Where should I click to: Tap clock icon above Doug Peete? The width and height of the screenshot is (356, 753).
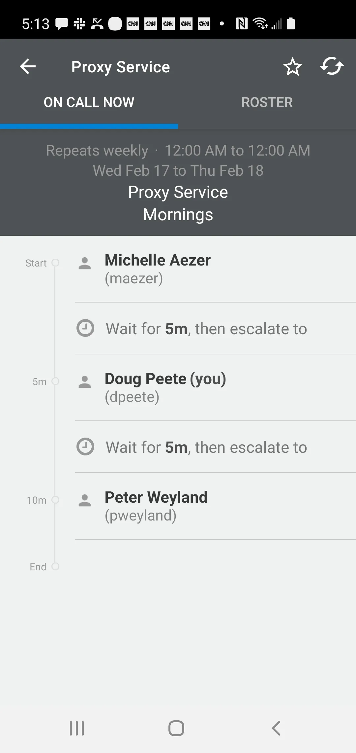pyautogui.click(x=85, y=328)
